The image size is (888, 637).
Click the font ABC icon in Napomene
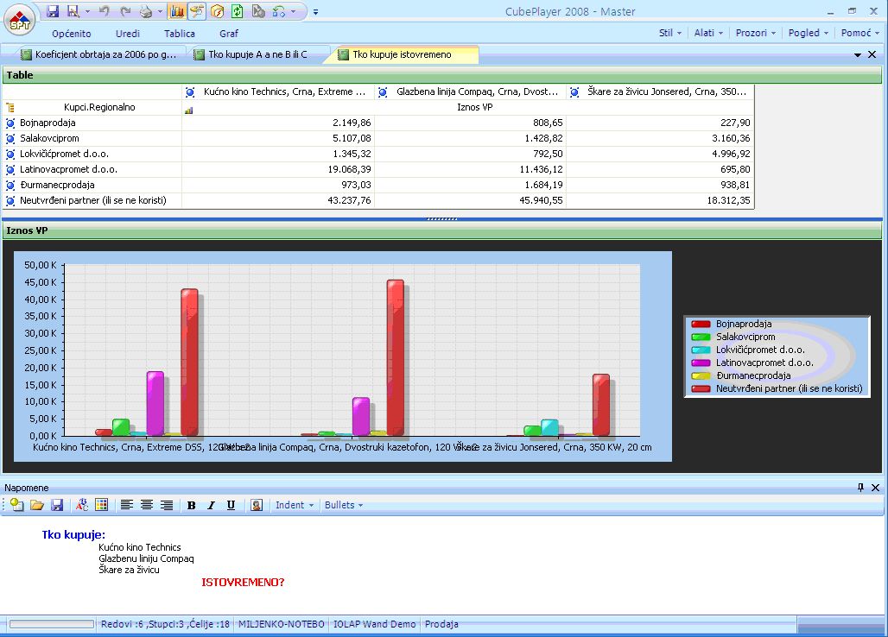82,505
